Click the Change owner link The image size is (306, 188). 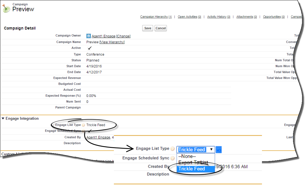(123, 36)
